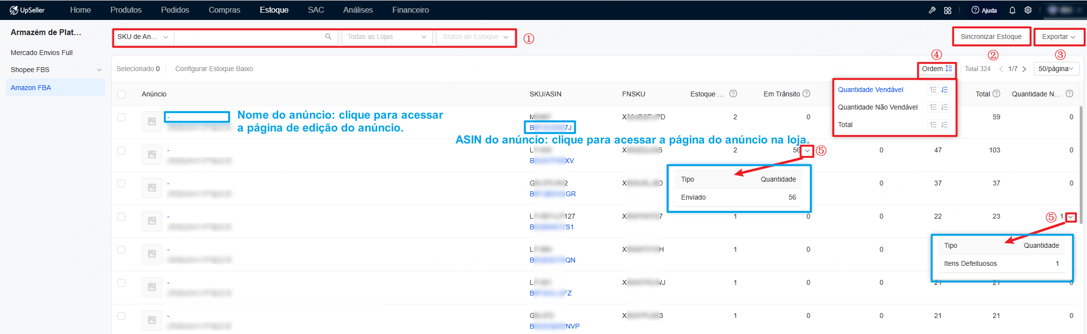1087x334 pixels.
Task: Open the ASIN link ending 7J
Action: point(551,128)
